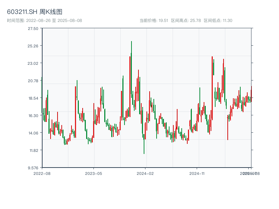The width and height of the screenshot is (279, 209).
Task: Click the 25.26 y-axis tick label
Action: coord(33,46)
